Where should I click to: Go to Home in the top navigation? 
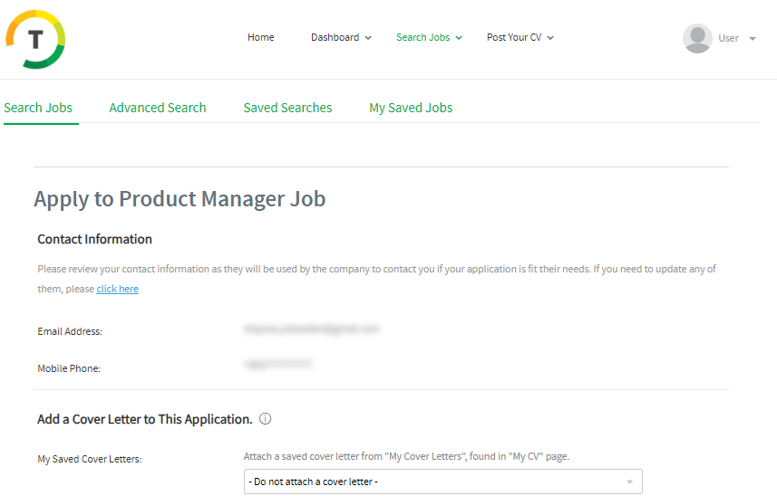point(261,37)
